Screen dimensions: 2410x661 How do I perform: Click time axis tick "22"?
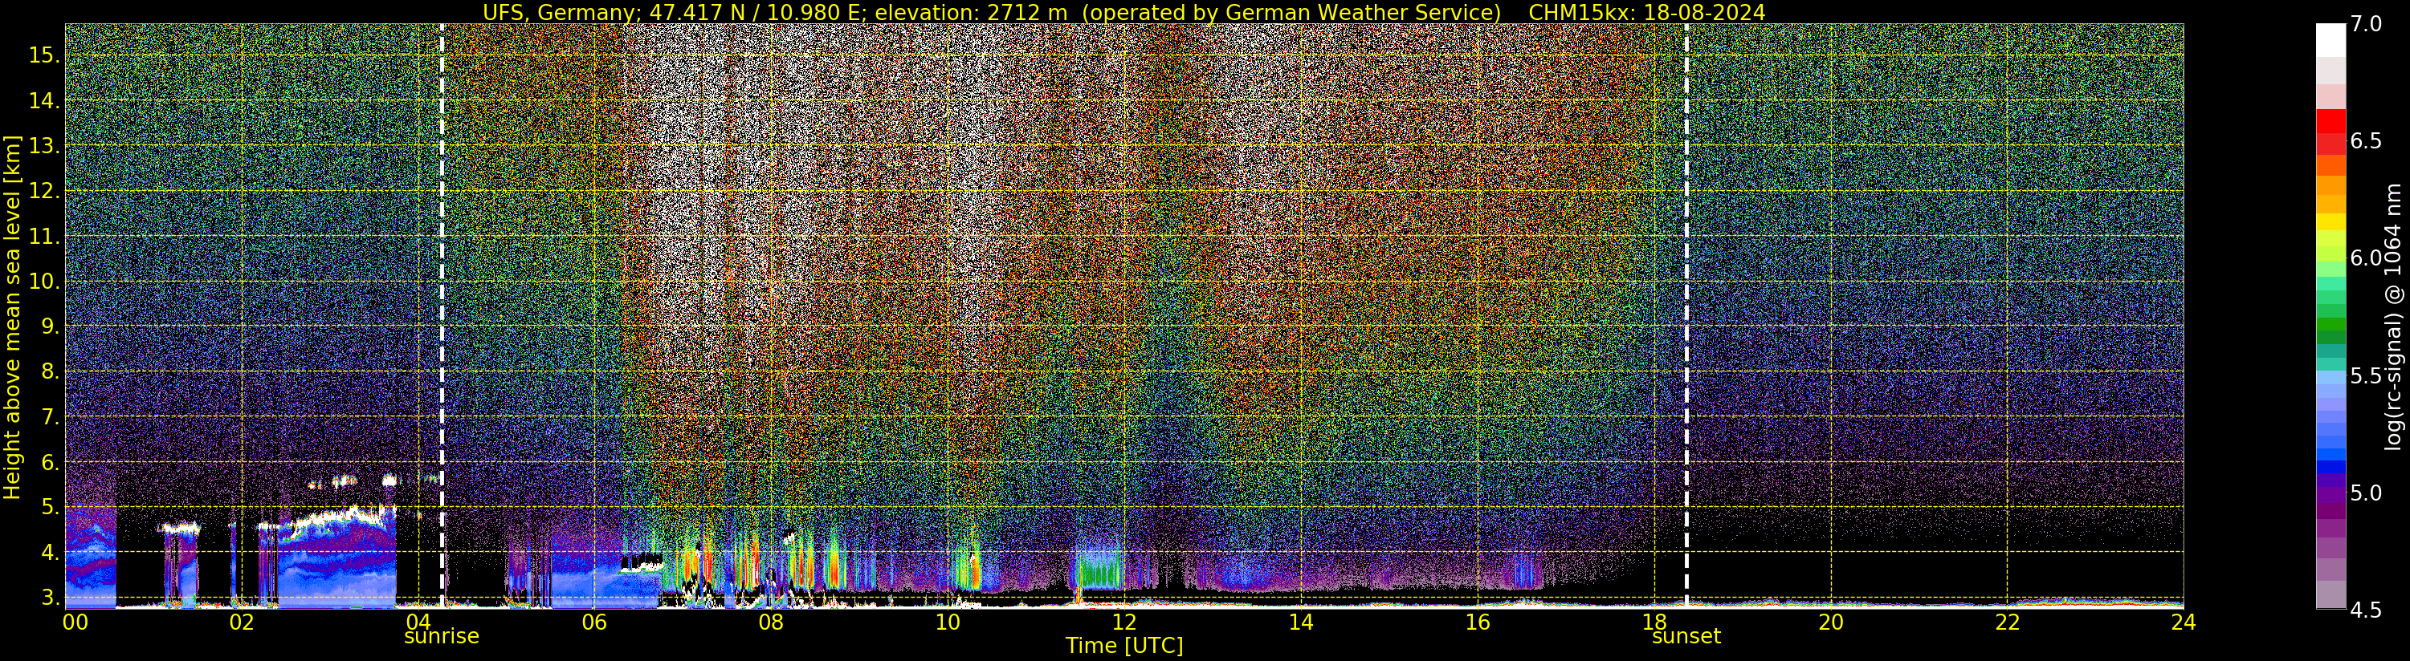click(x=2008, y=622)
